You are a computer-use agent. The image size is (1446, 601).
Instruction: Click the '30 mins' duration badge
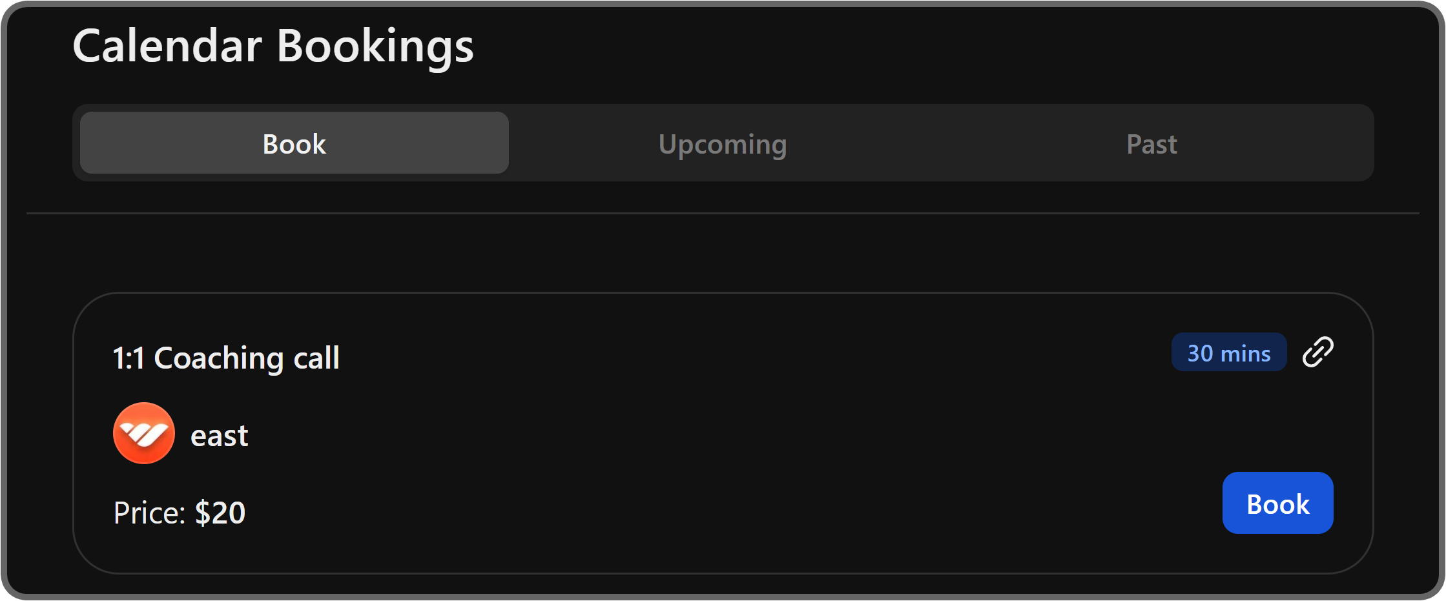[x=1228, y=352]
